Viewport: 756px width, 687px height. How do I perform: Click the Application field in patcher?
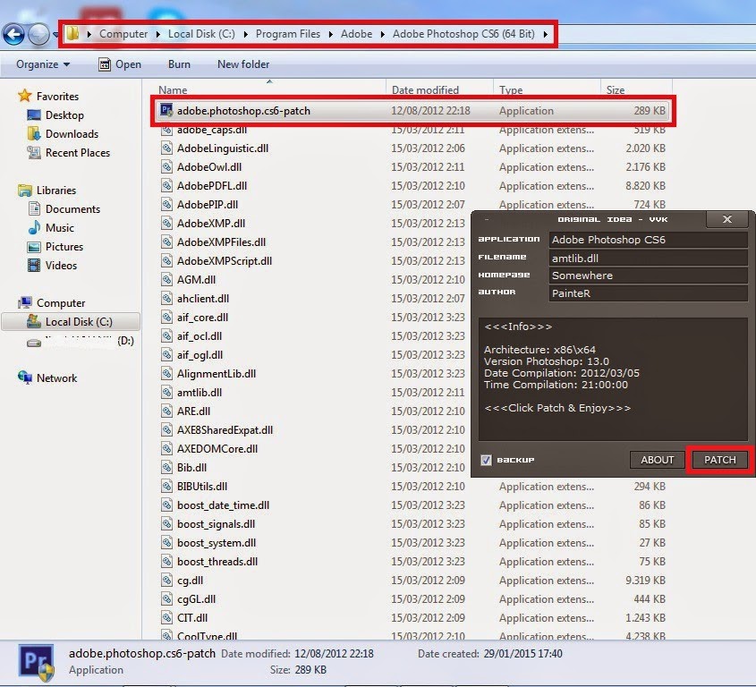point(648,240)
